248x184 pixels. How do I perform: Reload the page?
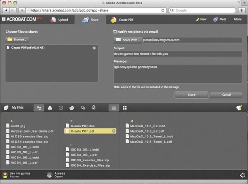163,10
